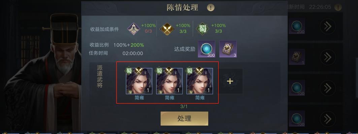Screen dimensions: 358x134
Task: Select the first 简雍 general portrait
Action: pos(139,81)
